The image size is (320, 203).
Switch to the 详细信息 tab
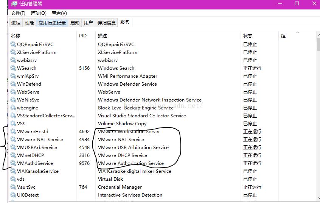pyautogui.click(x=107, y=23)
